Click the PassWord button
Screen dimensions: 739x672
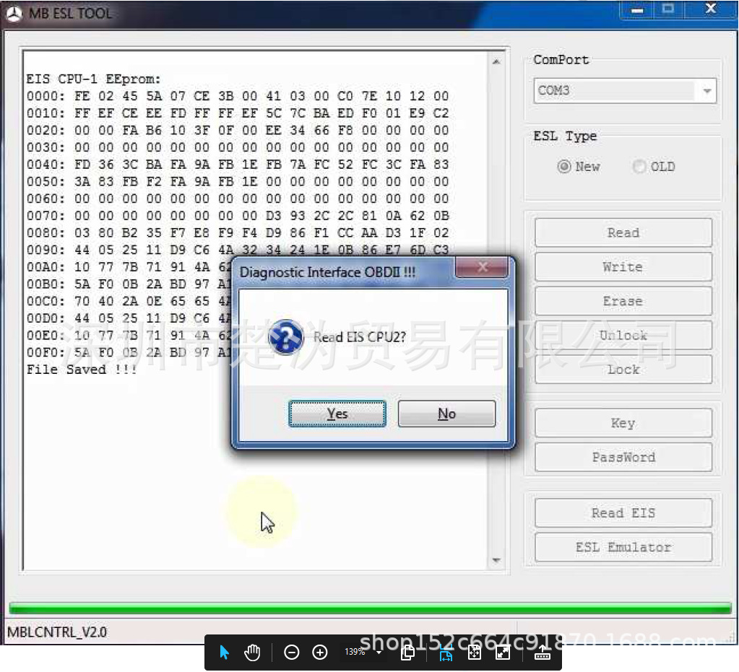[623, 457]
